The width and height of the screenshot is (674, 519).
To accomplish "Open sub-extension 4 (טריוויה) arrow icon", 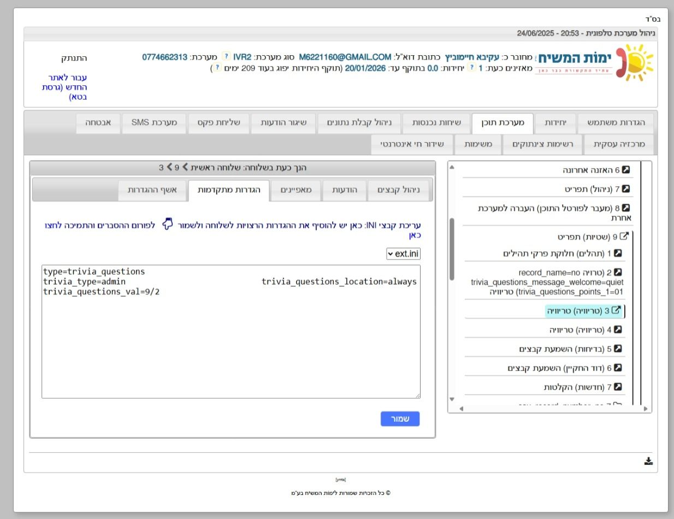I will pos(618,329).
